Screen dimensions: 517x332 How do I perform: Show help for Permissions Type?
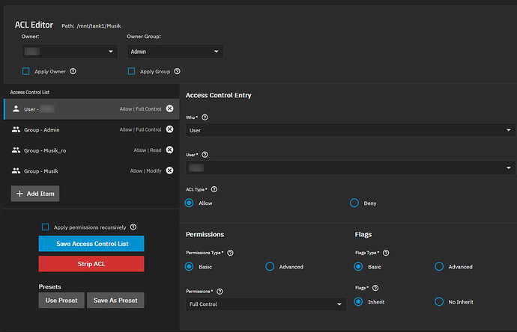coord(230,253)
